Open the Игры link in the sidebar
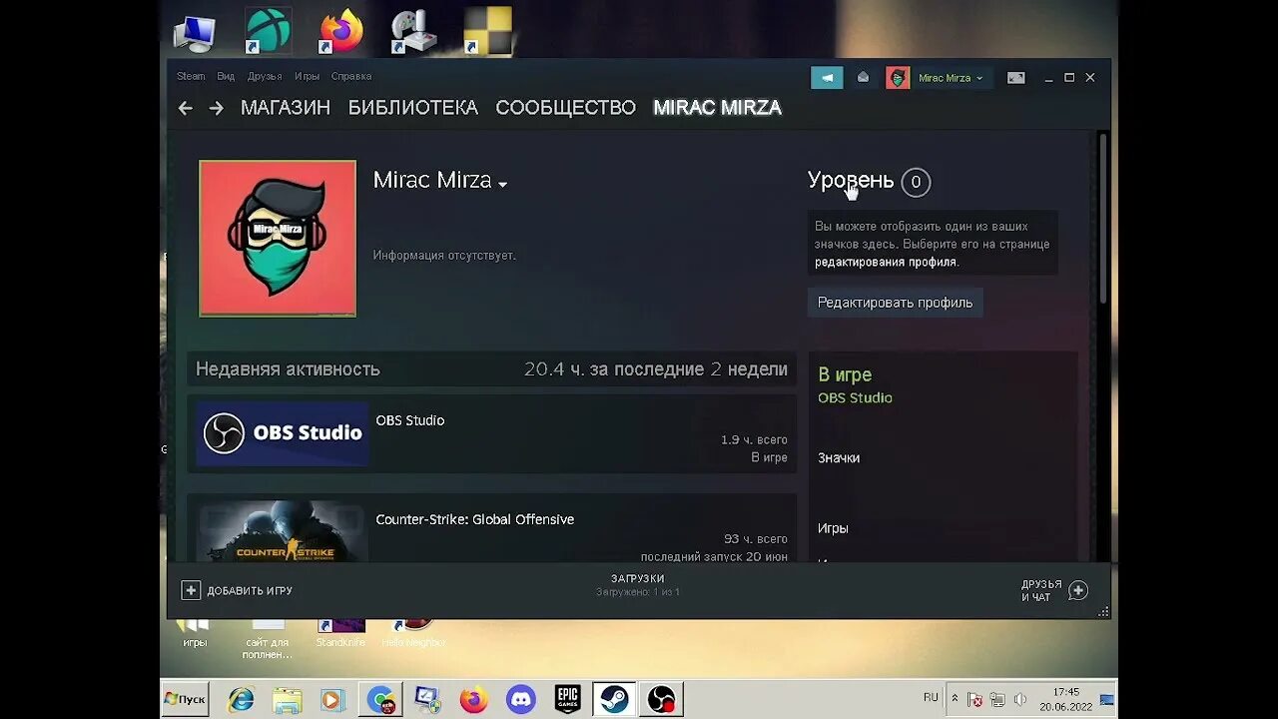This screenshot has height=719, width=1278. click(x=833, y=528)
